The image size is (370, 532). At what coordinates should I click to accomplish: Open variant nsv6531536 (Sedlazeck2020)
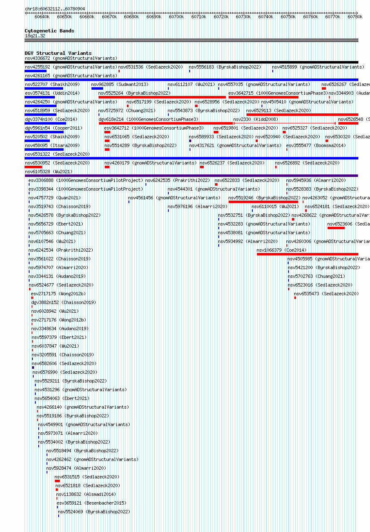(150, 67)
